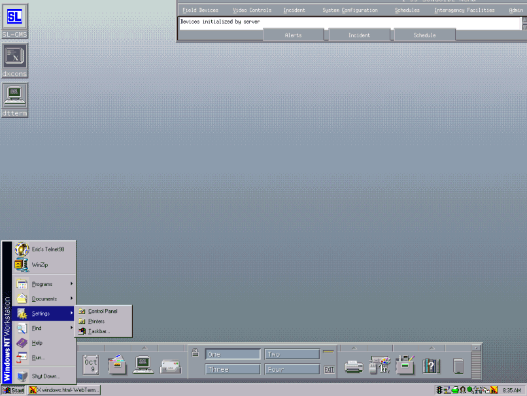The width and height of the screenshot is (527, 396).
Task: Open the help bookshelf icon in the panel
Action: tap(432, 366)
